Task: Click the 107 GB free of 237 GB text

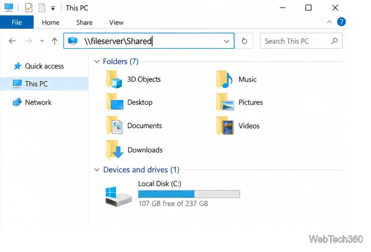Action: 173,203
